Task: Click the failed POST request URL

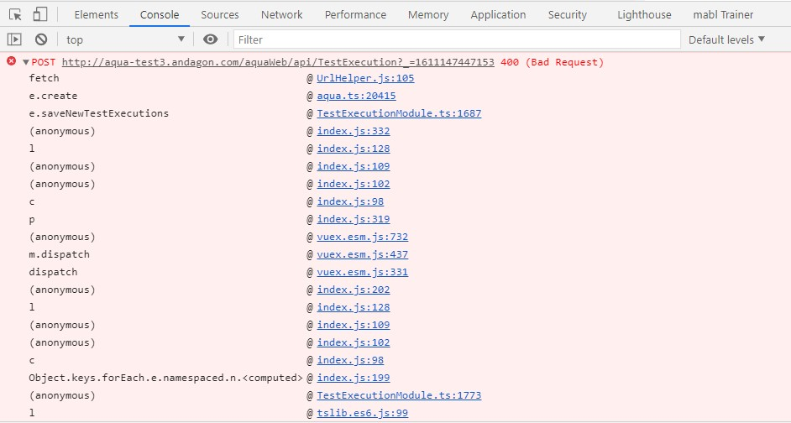Action: 278,62
